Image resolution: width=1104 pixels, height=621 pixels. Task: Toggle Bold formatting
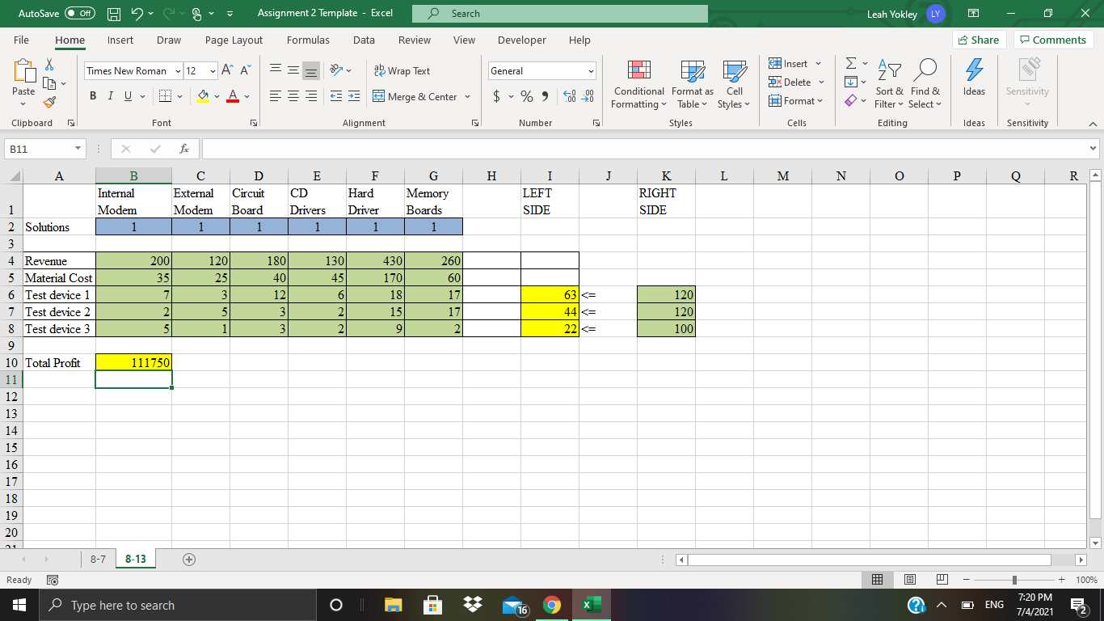[x=93, y=97]
